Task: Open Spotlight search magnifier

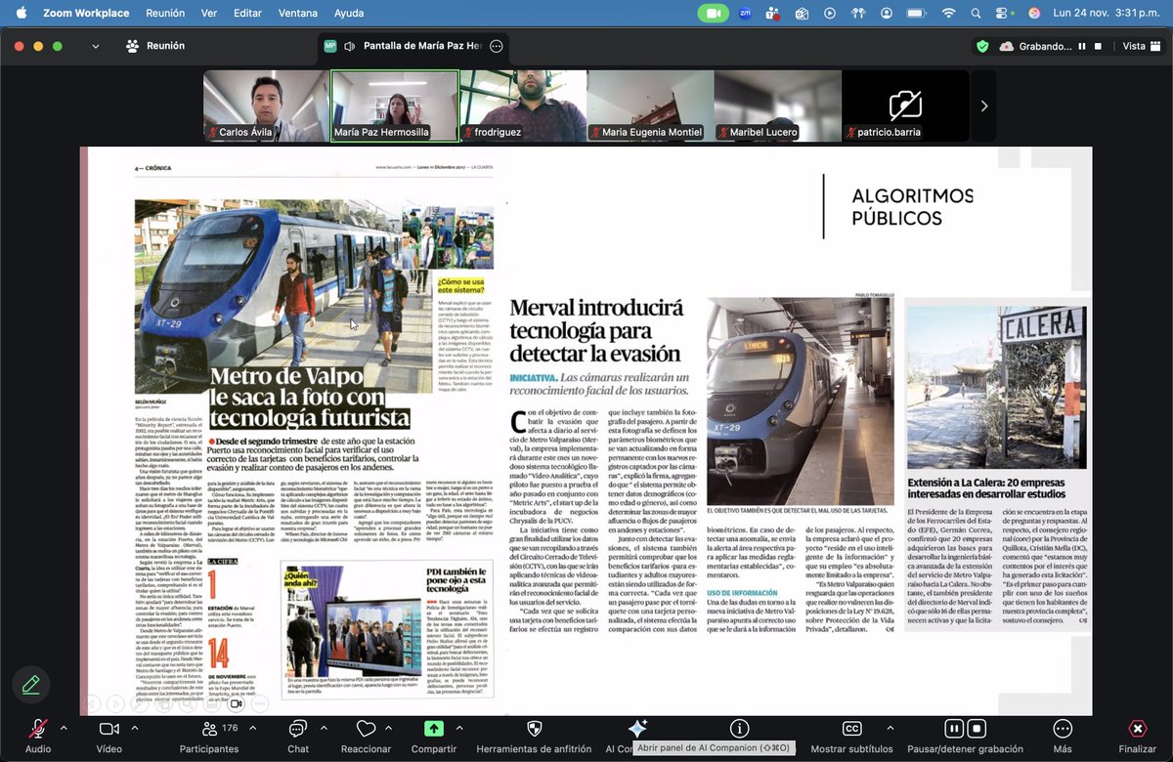Action: pyautogui.click(x=977, y=13)
